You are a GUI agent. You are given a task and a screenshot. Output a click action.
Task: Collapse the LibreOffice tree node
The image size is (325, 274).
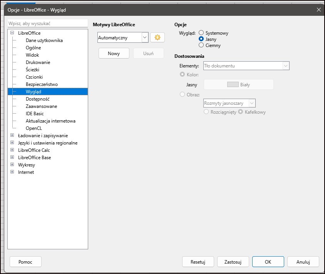tap(12, 33)
